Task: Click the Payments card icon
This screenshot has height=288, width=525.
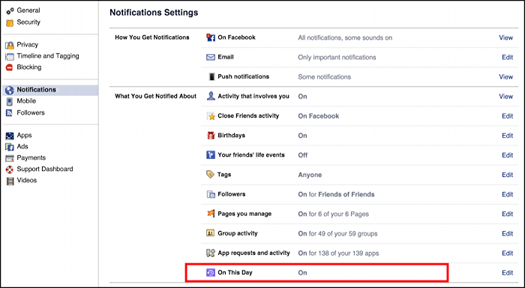Action: click(x=10, y=158)
